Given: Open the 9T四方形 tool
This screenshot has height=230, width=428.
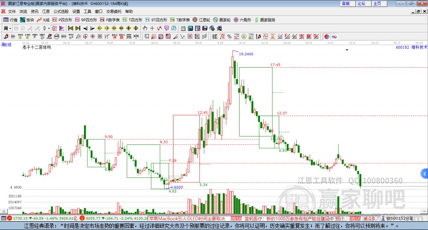Looking at the screenshot, I should [x=156, y=20].
